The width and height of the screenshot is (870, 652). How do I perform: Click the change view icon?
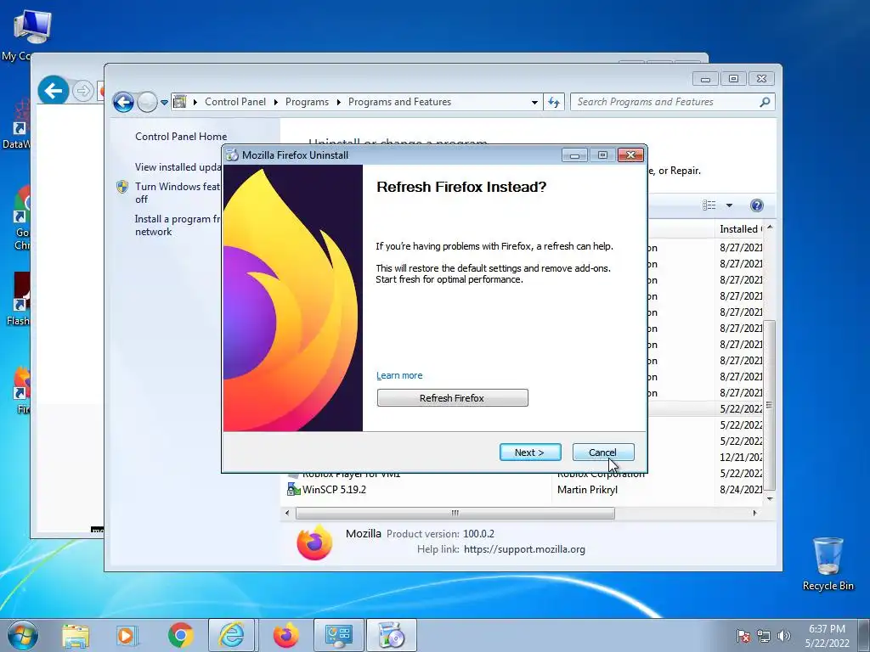[709, 205]
